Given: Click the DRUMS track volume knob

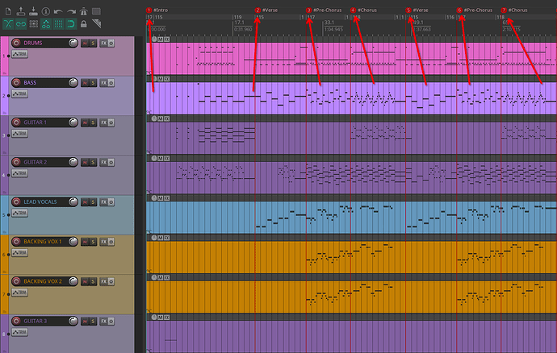Looking at the screenshot, I should coord(73,43).
